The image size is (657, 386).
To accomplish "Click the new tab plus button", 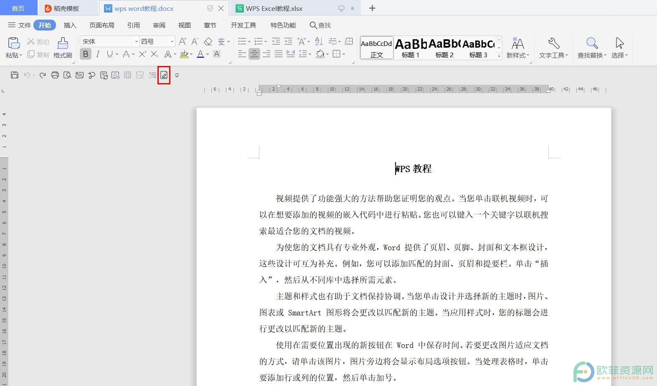I will (x=372, y=8).
